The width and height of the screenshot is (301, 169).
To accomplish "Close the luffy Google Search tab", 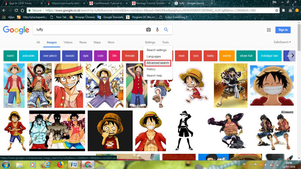I will tap(212, 3).
